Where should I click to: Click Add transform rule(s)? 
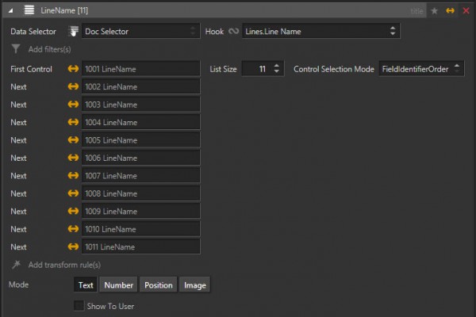point(63,265)
